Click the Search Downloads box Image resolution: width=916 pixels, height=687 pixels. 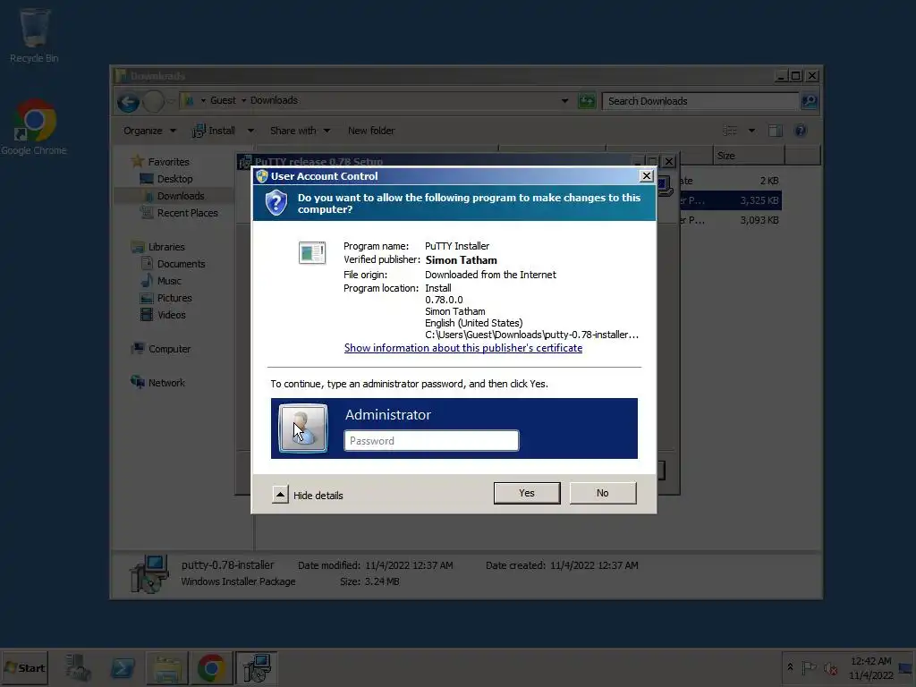click(700, 101)
